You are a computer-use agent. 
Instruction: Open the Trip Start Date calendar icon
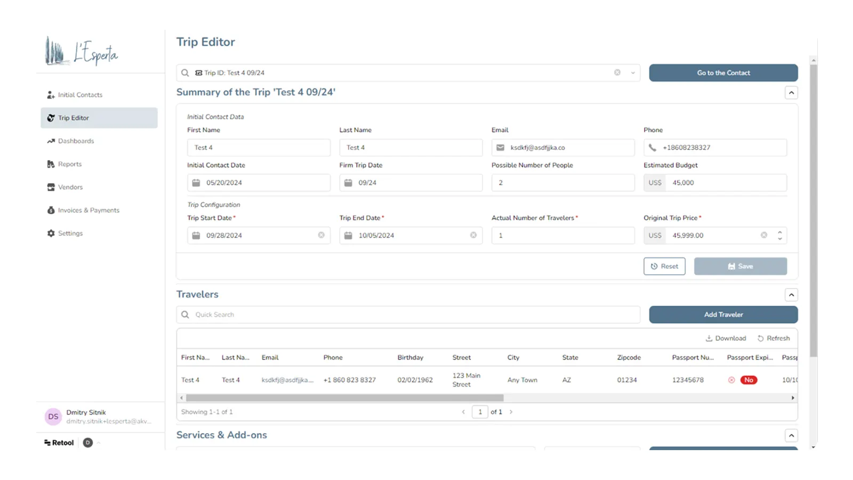point(196,235)
